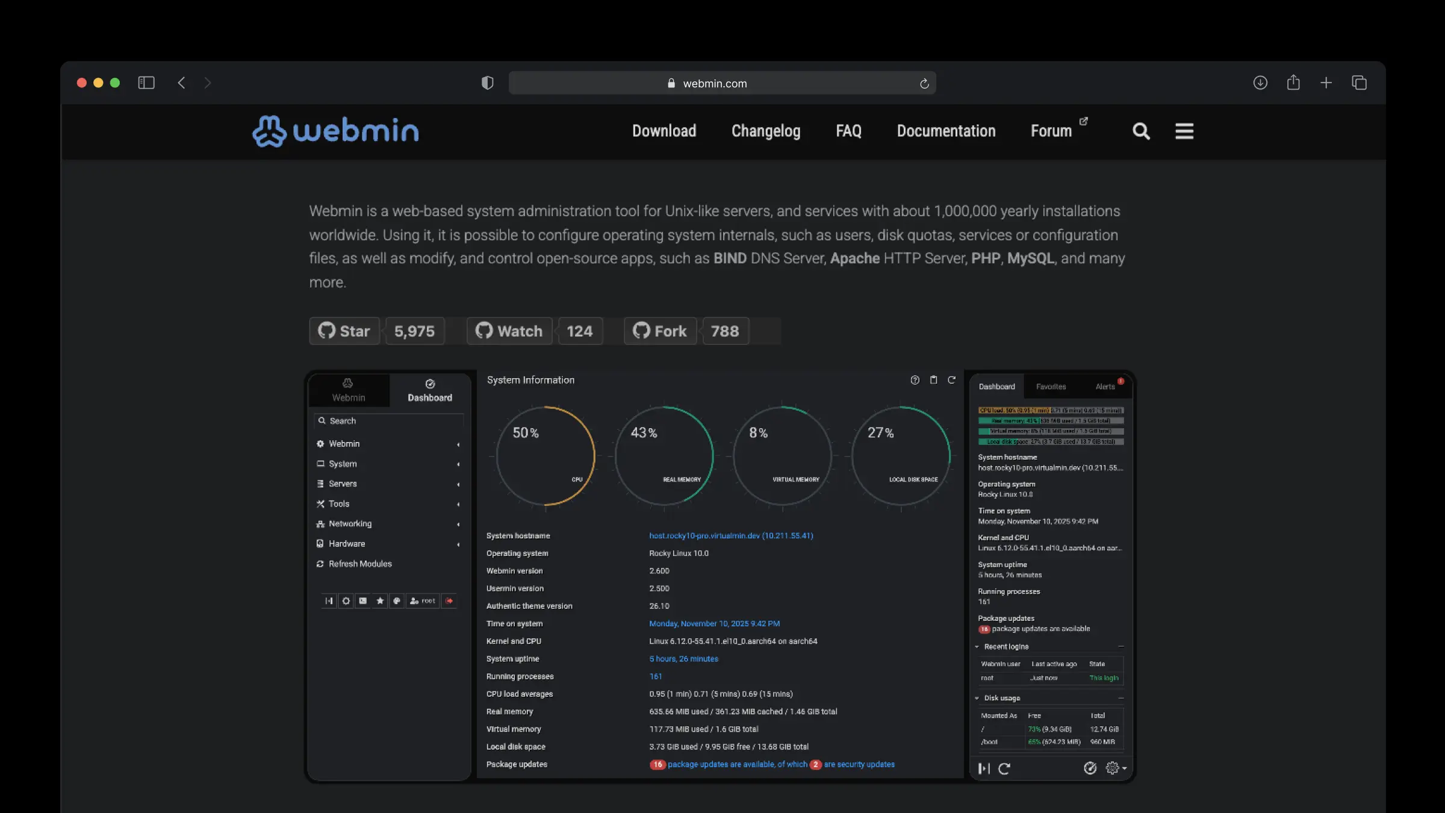Viewport: 1445px width, 813px height.
Task: Collapse the Recent logins section
Action: pyautogui.click(x=1050, y=647)
